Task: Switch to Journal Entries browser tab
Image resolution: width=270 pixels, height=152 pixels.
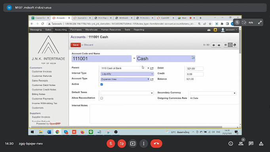Action: click(82, 18)
